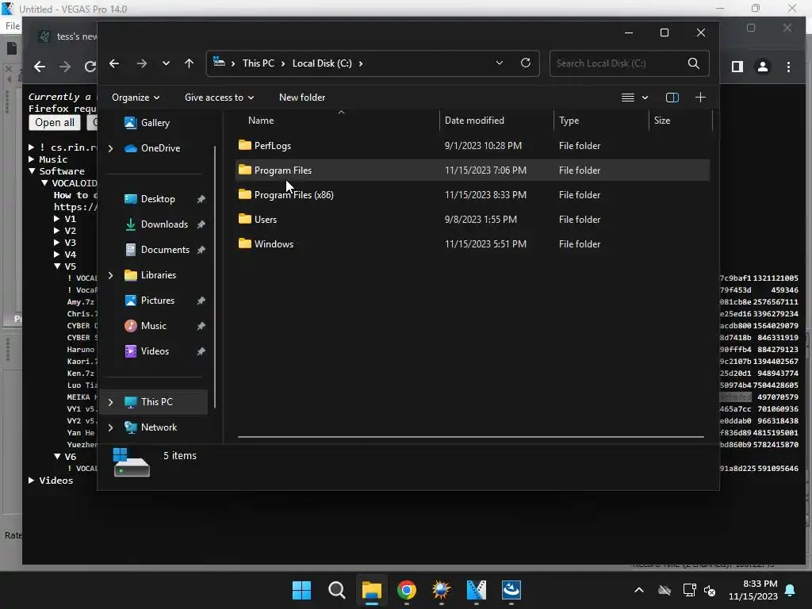Open Gallery in navigation pane
This screenshot has width=812, height=609.
point(155,123)
